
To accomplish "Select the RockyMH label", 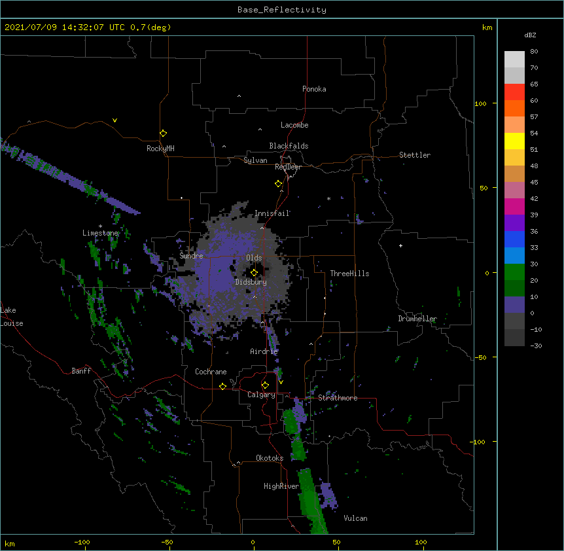I will 160,149.
